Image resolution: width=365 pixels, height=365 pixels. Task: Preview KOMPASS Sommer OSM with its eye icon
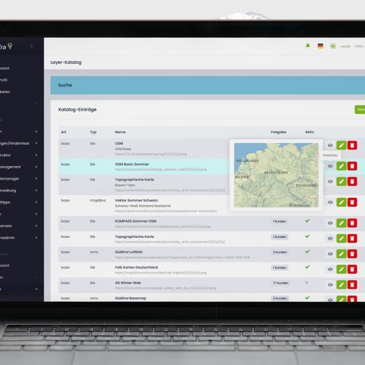pyautogui.click(x=330, y=223)
